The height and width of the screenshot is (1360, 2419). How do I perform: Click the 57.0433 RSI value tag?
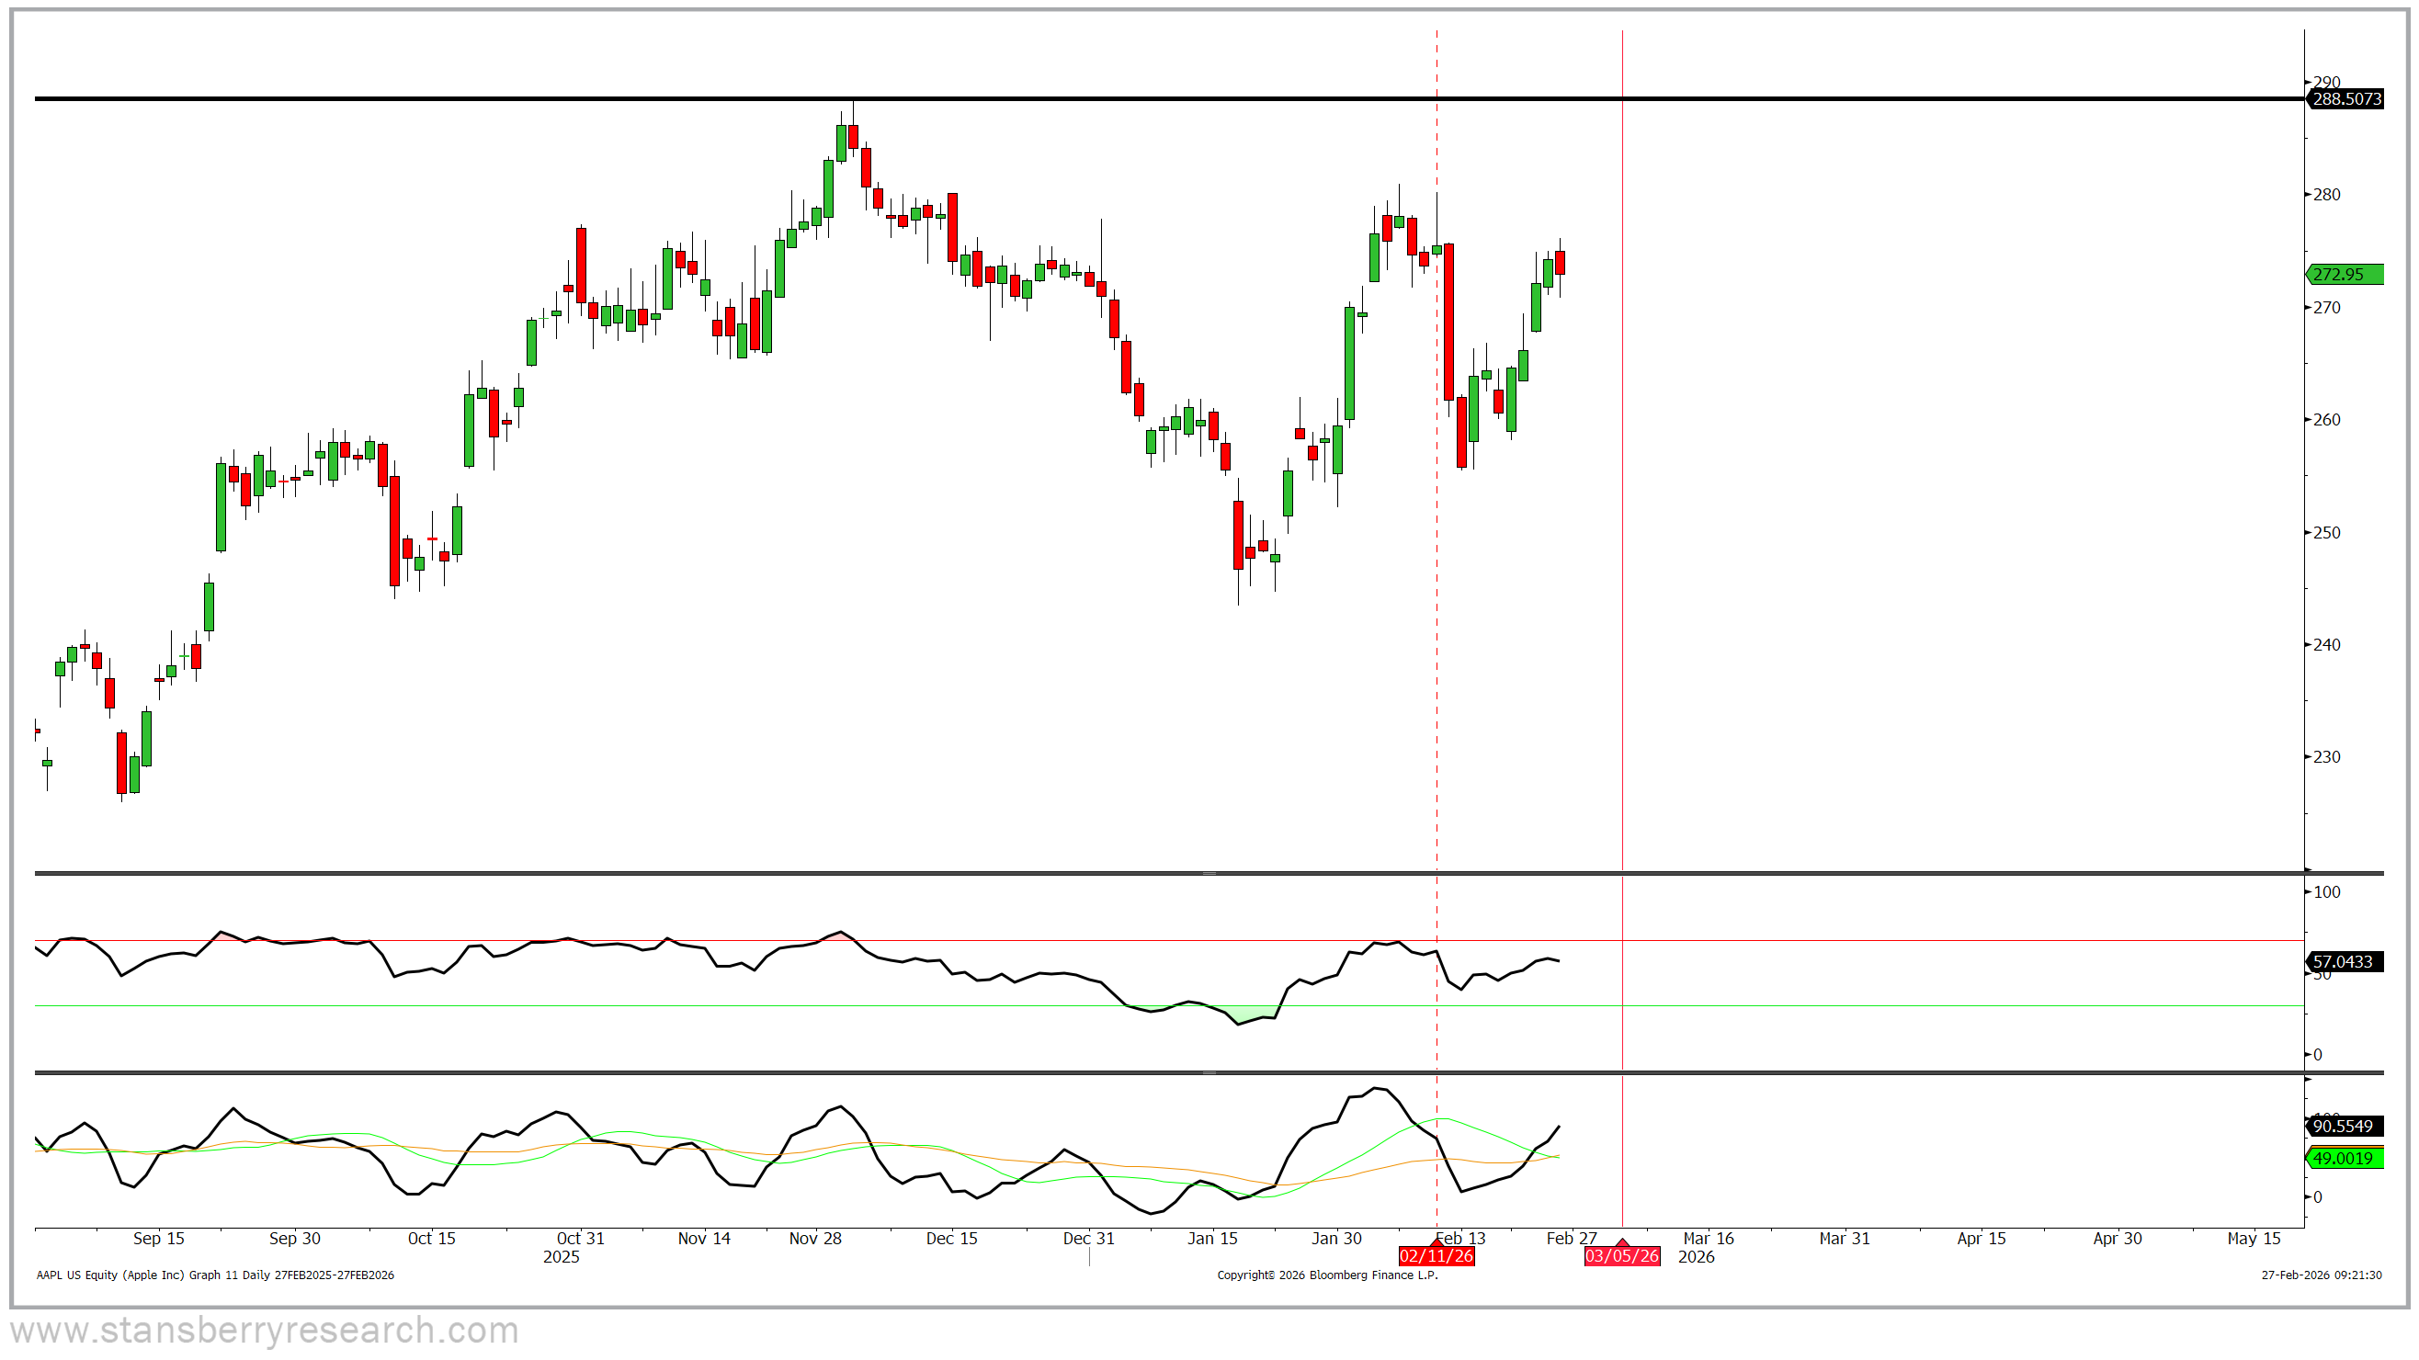[x=2345, y=961]
